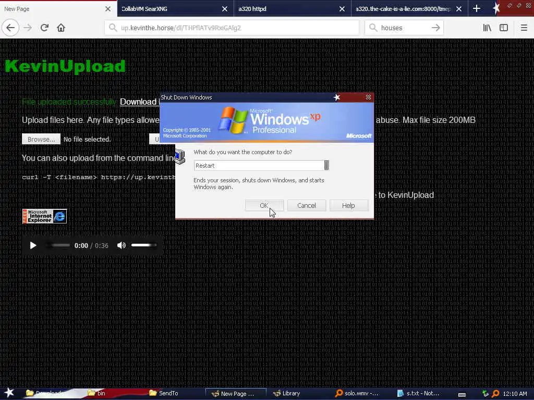
Task: Switch to the a320 httpd tab
Action: click(x=286, y=9)
